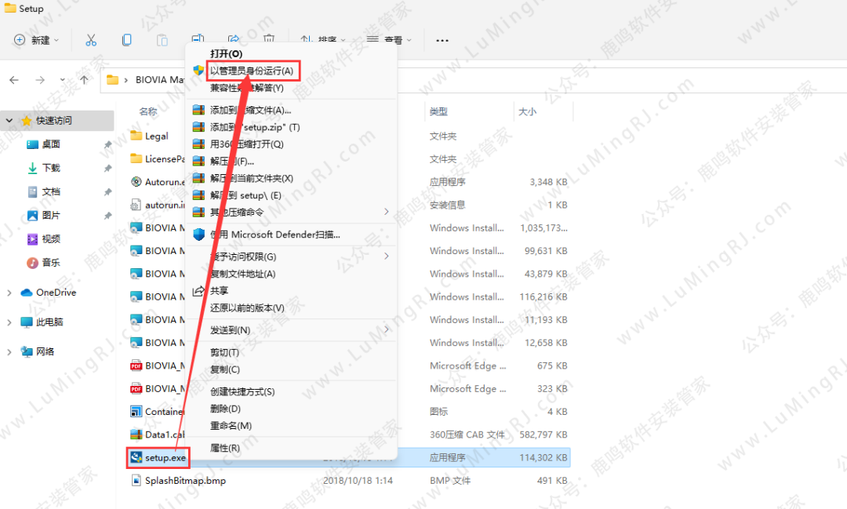
Task: Choose 添加到压缩文件(A)... menu entry
Action: (251, 111)
